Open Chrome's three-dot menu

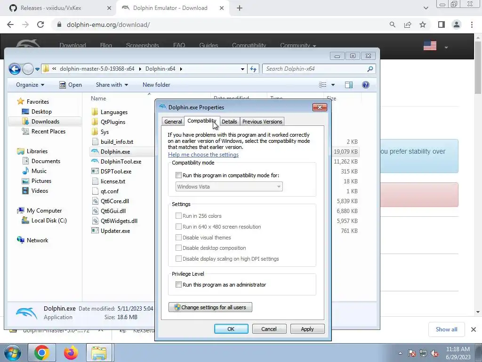pyautogui.click(x=472, y=25)
